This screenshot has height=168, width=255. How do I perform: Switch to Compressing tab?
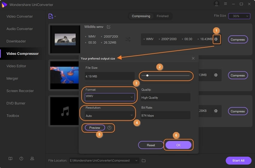click(141, 16)
